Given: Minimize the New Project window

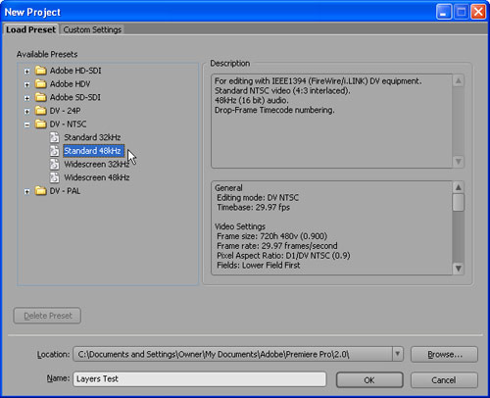Looking at the screenshot, I should (x=444, y=12).
